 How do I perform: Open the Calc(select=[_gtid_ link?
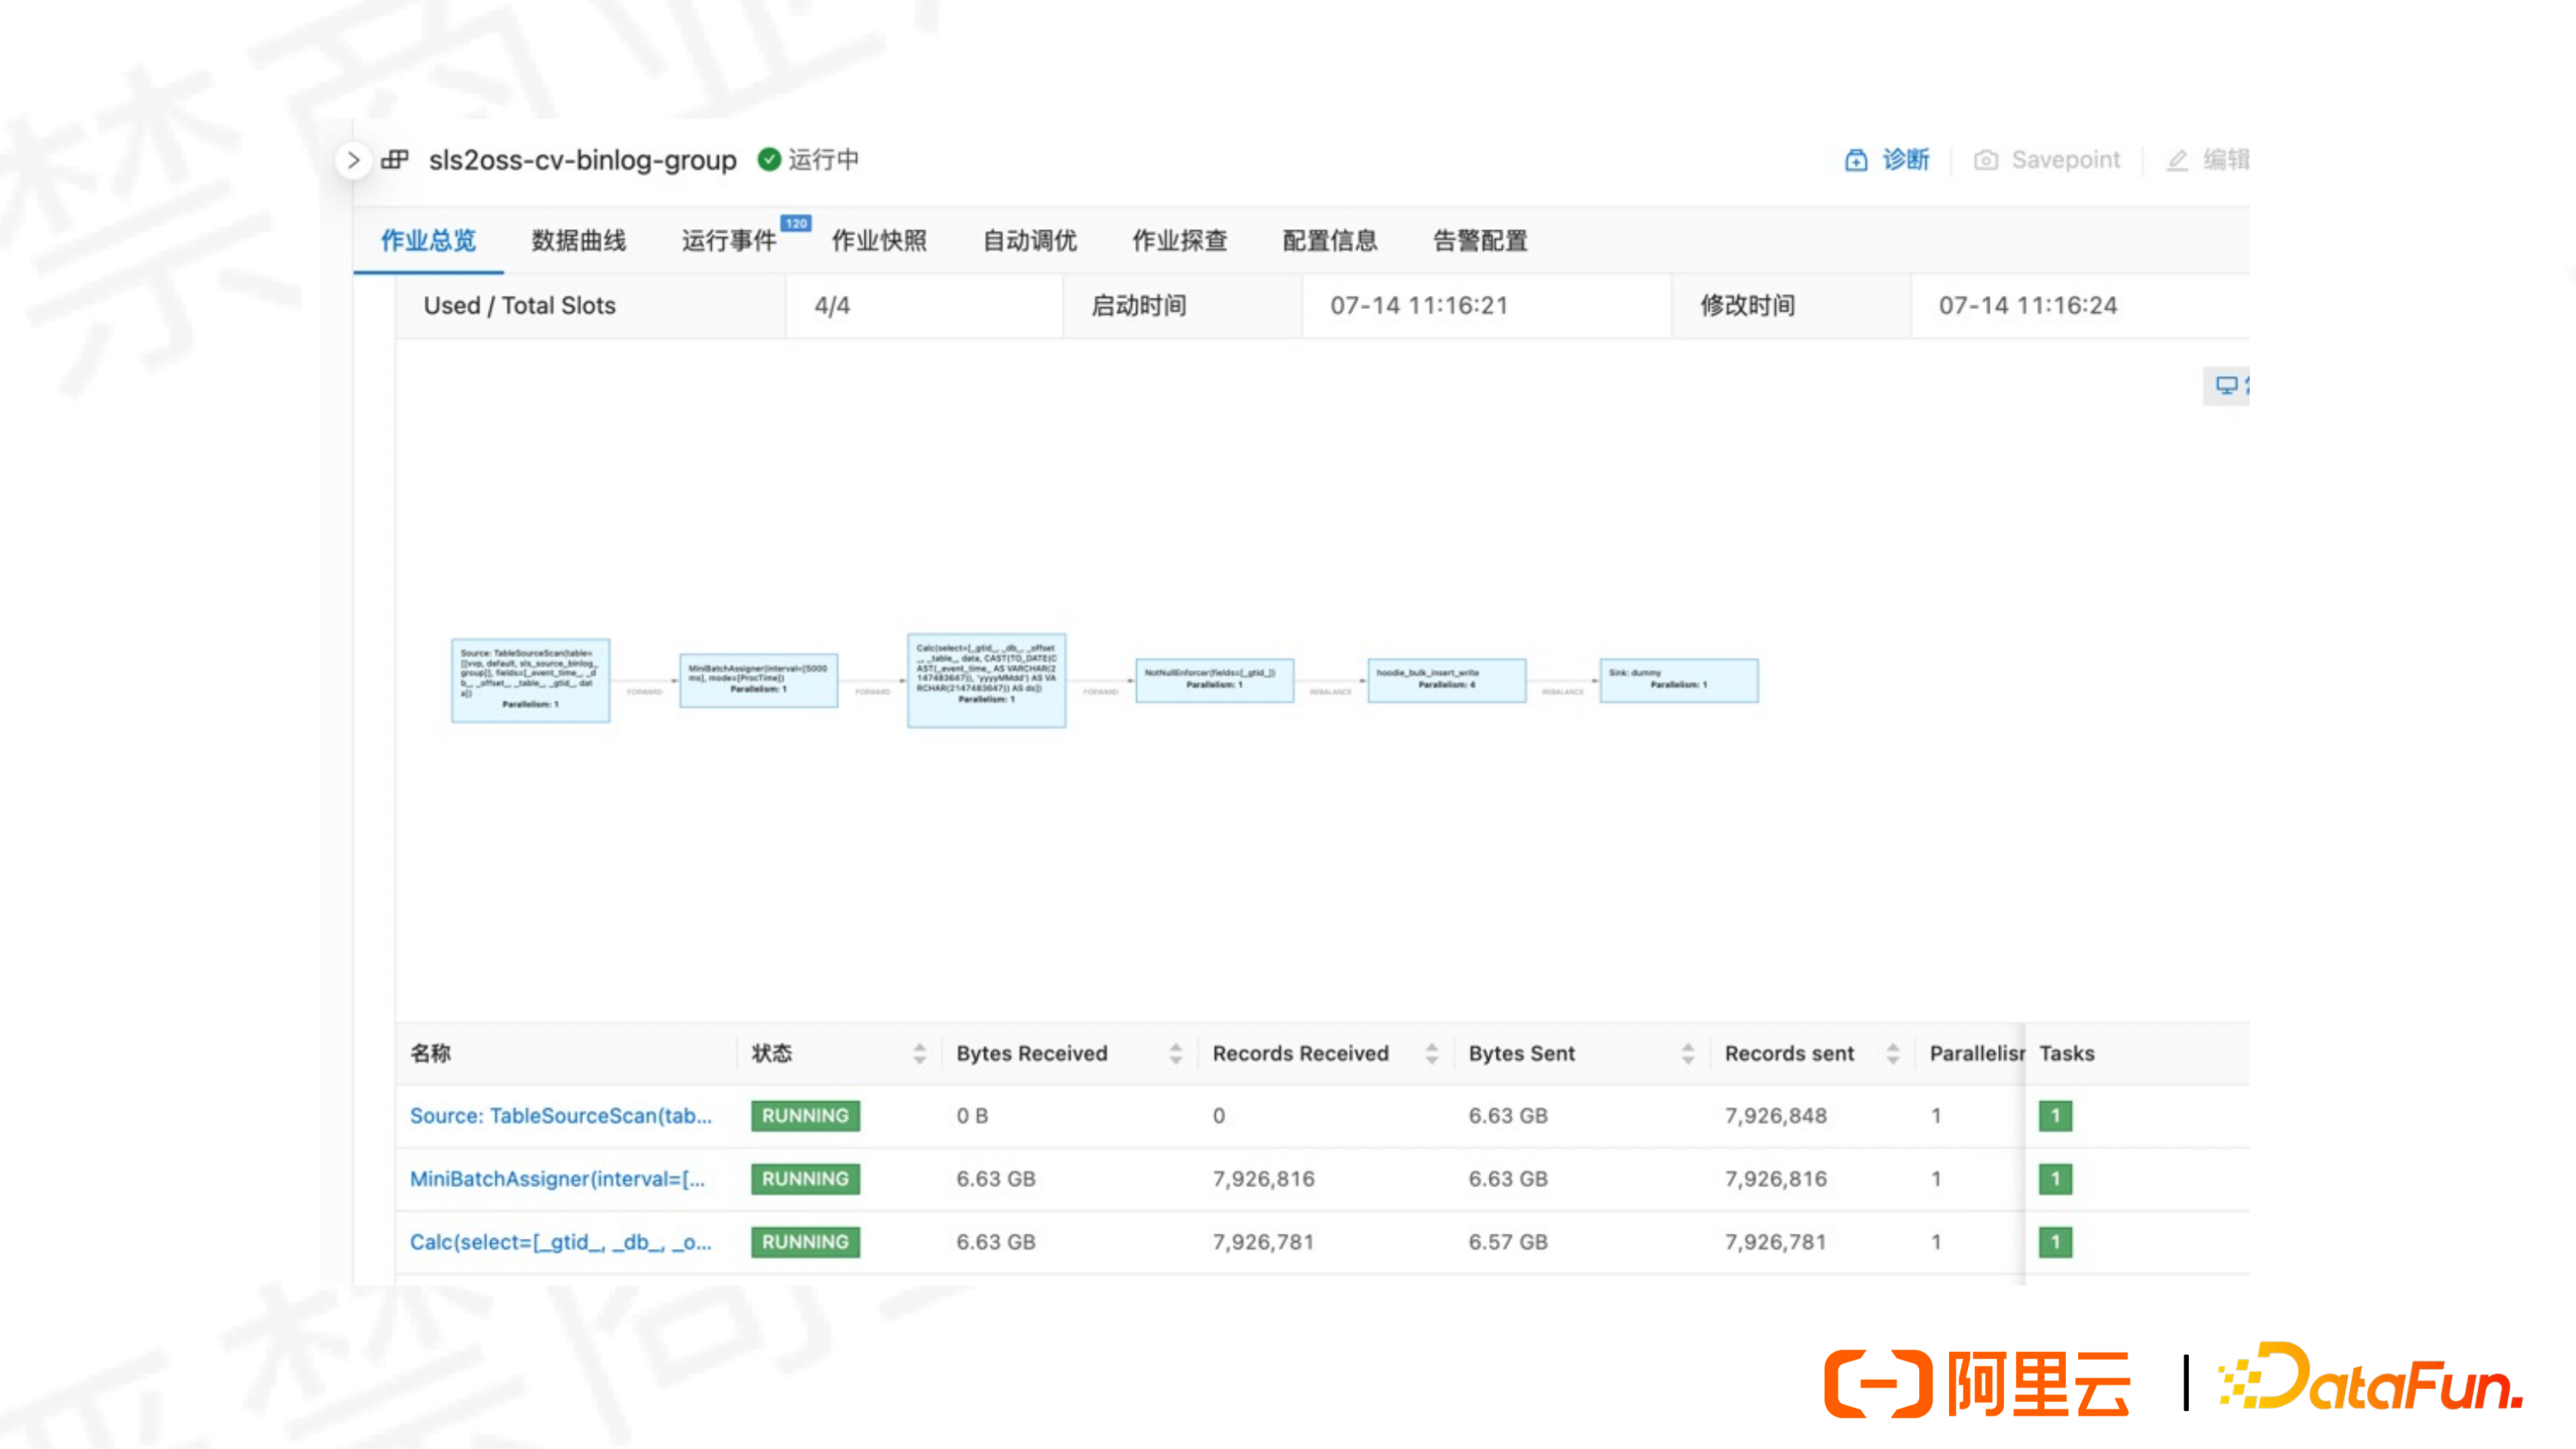[x=561, y=1242]
